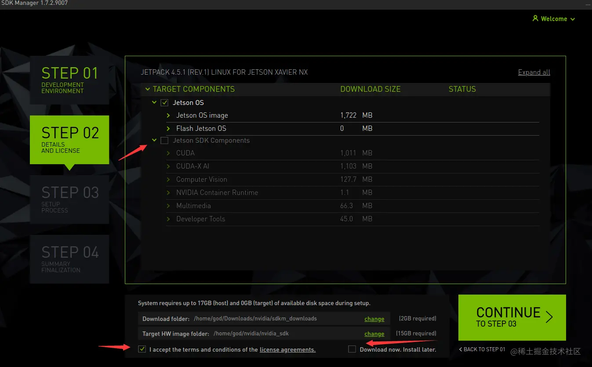Collapse the Jetson SDK Components group
The height and width of the screenshot is (367, 592).
[154, 140]
